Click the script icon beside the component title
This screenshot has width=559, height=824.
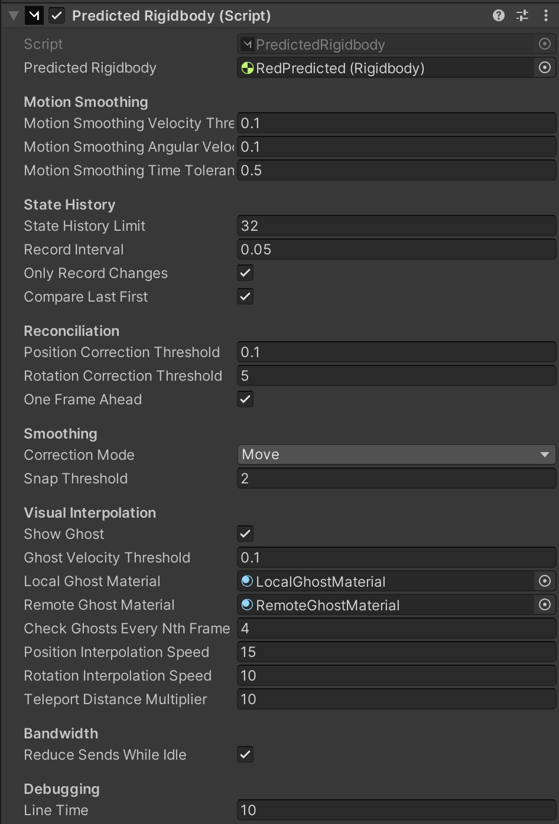coord(34,16)
